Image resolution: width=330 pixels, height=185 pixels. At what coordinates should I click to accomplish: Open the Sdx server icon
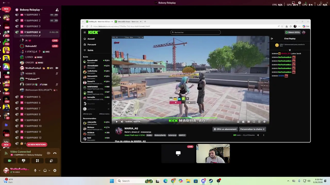(6, 142)
